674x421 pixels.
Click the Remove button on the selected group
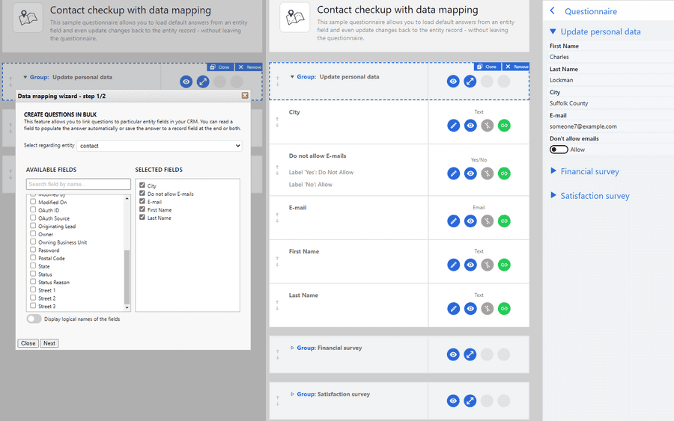click(515, 67)
